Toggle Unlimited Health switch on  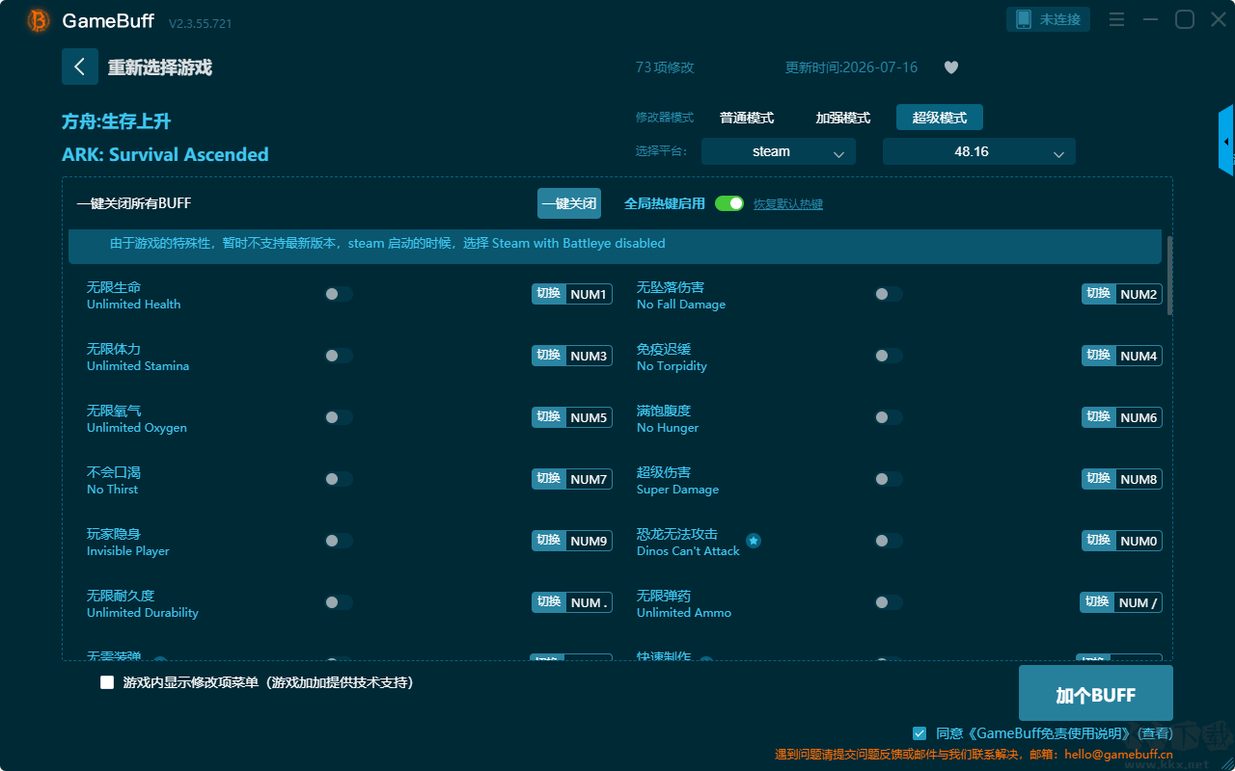click(x=339, y=294)
